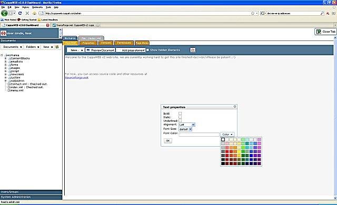Open the menu.xml document in tree
The image size is (337, 205).
15,90
